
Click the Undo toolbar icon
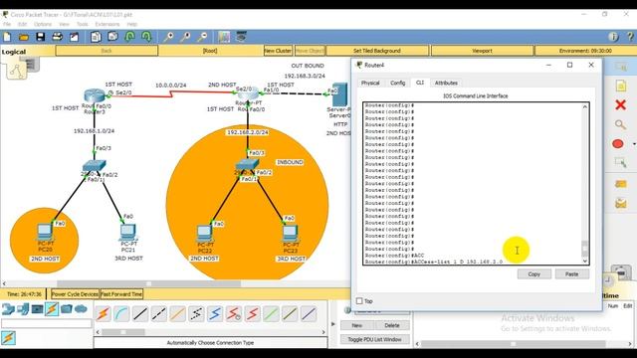pos(129,37)
